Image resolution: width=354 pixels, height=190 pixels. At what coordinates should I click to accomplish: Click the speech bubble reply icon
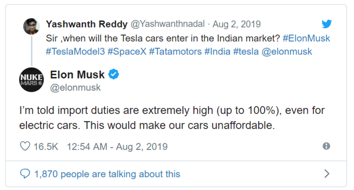[x=25, y=174]
